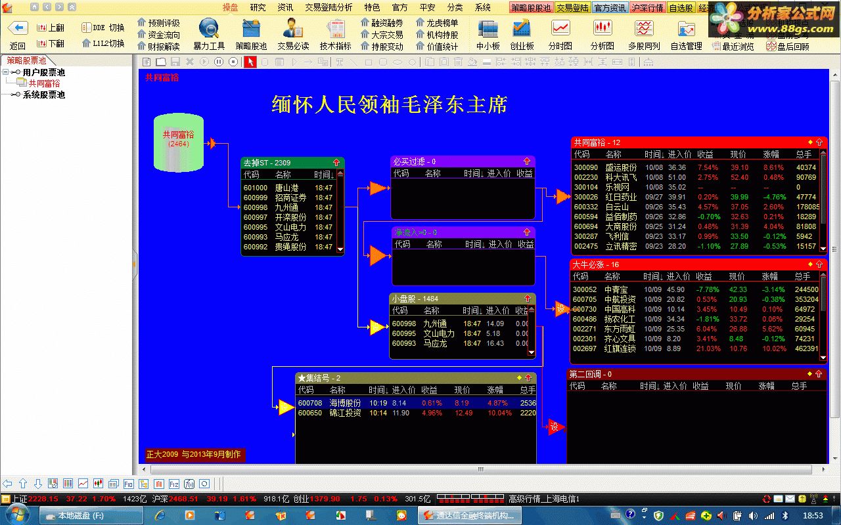Open the 特色 menu tab
Screen dimensions: 841x525
coord(372,7)
